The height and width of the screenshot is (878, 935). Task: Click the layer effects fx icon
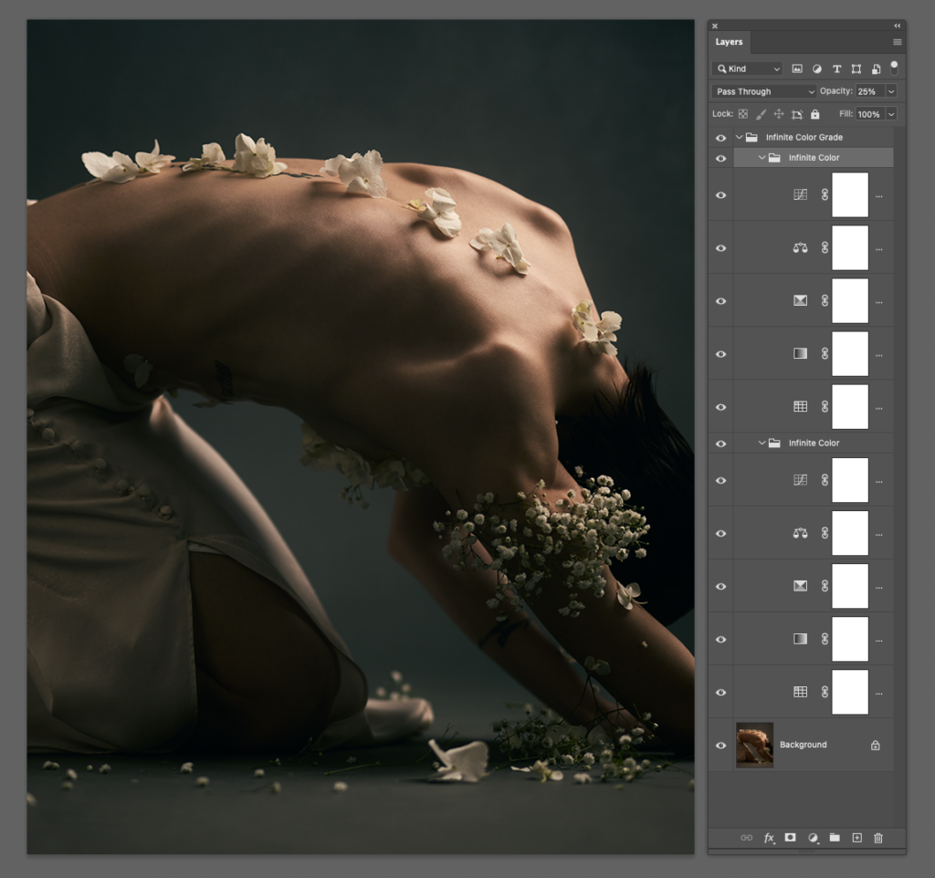tap(768, 838)
